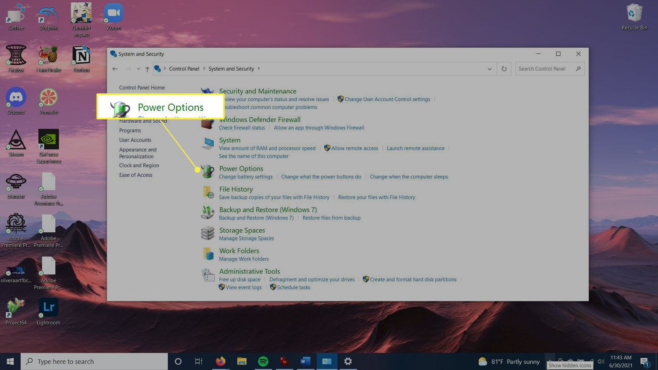Image resolution: width=658 pixels, height=370 pixels.
Task: Click the File History icon
Action: click(x=207, y=192)
